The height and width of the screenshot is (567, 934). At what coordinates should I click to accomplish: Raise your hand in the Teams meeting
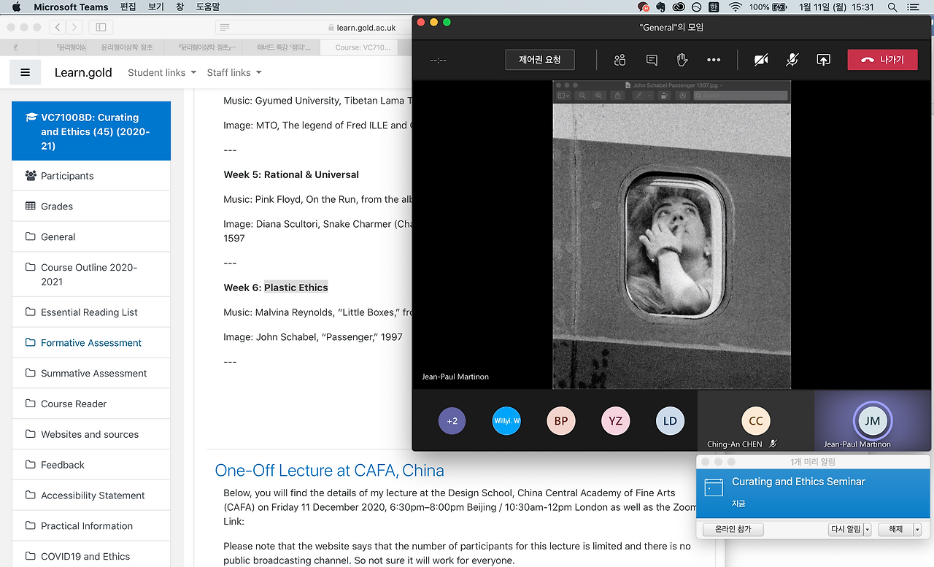[x=682, y=60]
